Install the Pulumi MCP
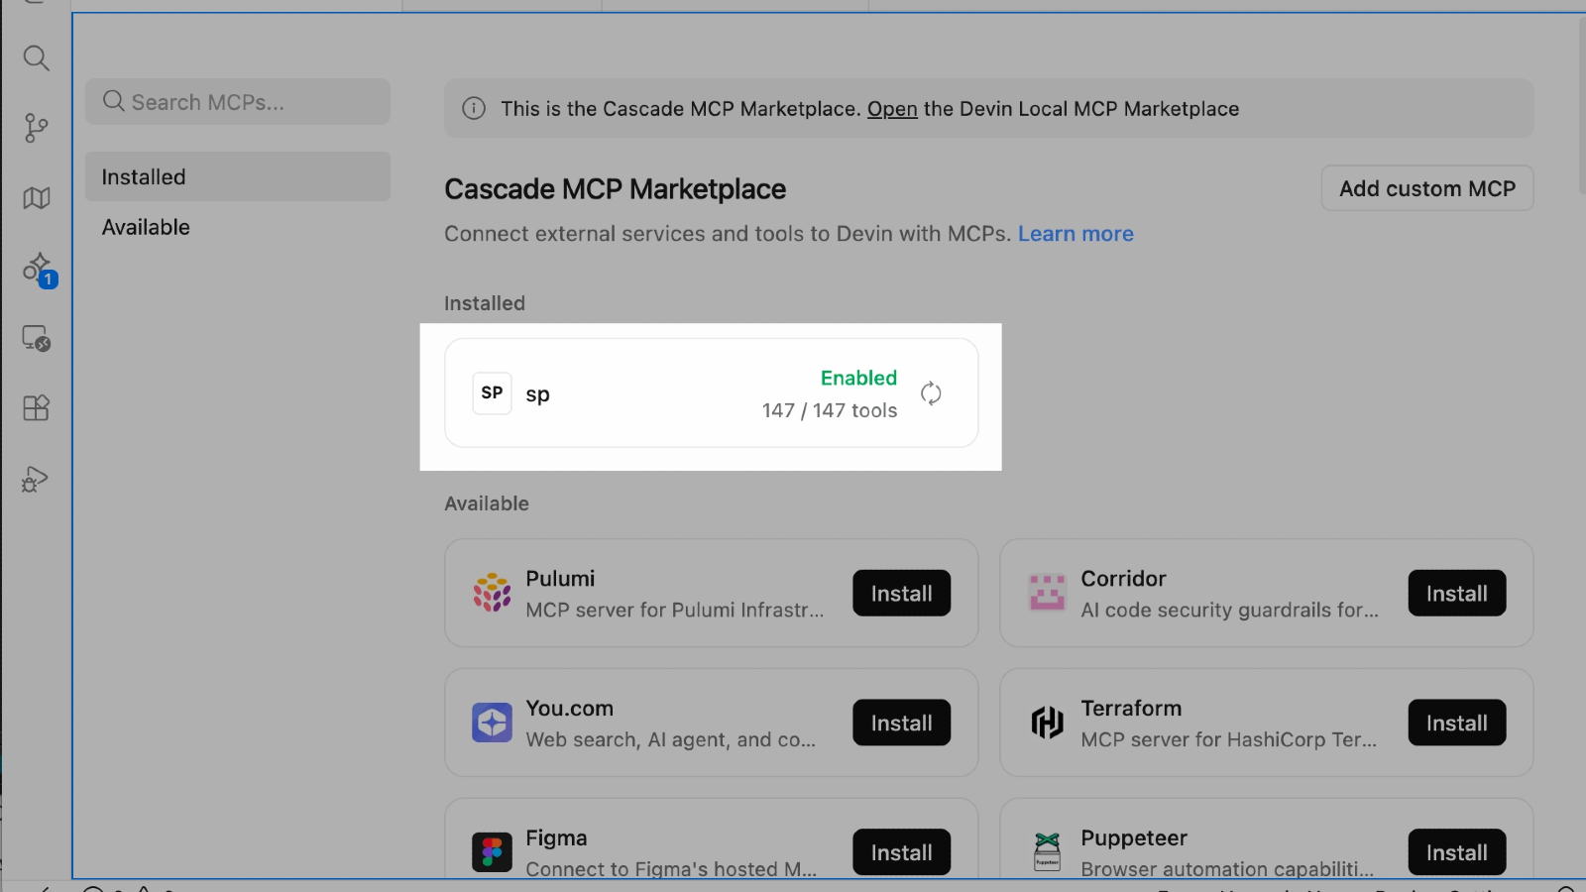The height and width of the screenshot is (892, 1586). pos(901,594)
